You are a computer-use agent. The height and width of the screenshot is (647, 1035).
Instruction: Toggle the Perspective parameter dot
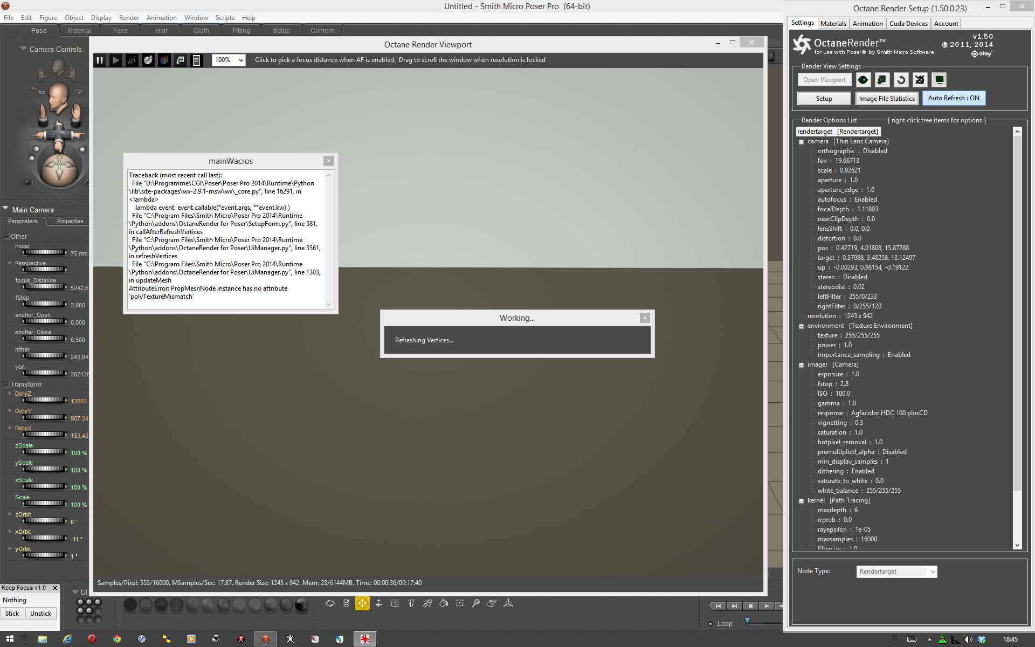point(10,263)
